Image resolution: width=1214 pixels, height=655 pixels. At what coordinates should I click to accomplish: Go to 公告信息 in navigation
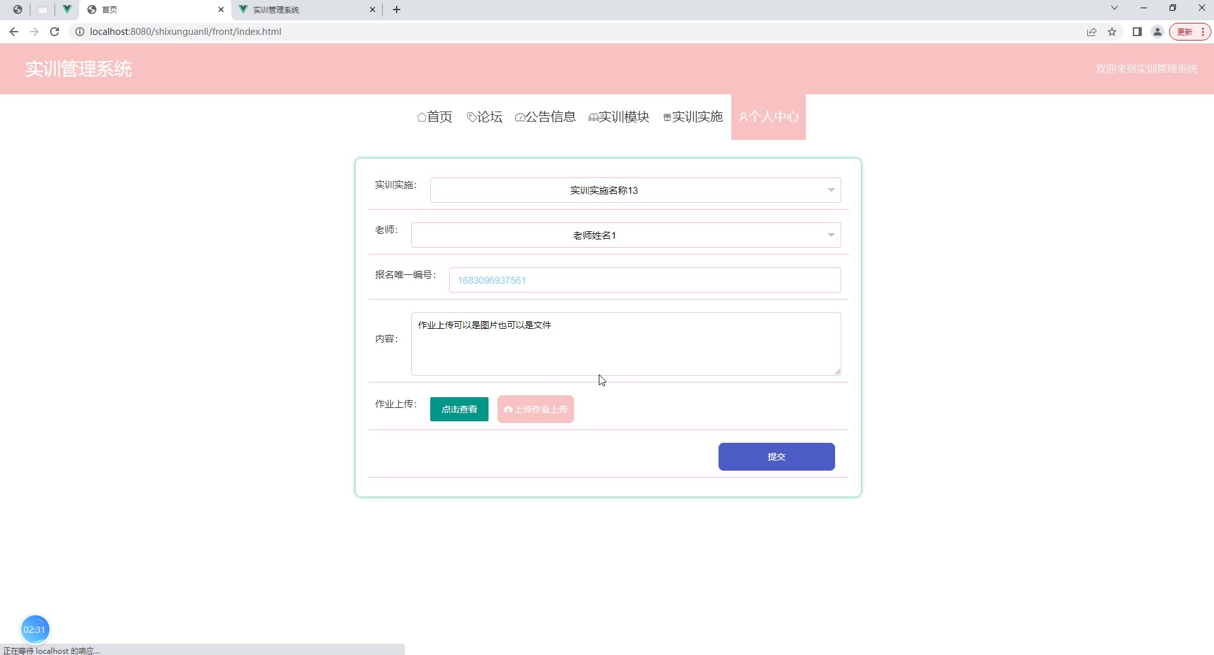click(546, 117)
